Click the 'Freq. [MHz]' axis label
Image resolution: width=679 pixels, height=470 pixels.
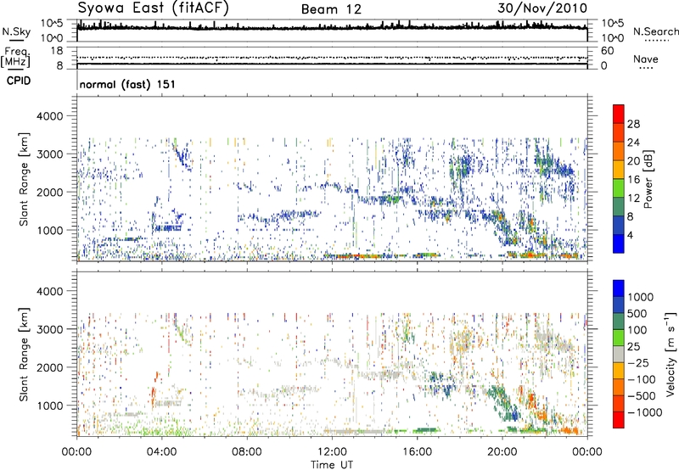pyautogui.click(x=15, y=57)
